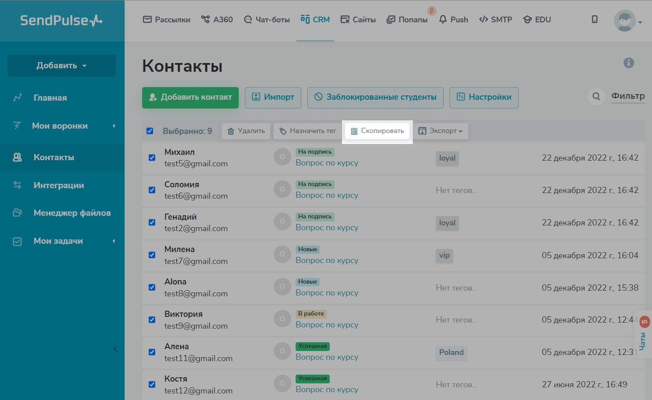The width and height of the screenshot is (652, 400).
Task: Click the Главная sidebar icon
Action: tap(17, 98)
